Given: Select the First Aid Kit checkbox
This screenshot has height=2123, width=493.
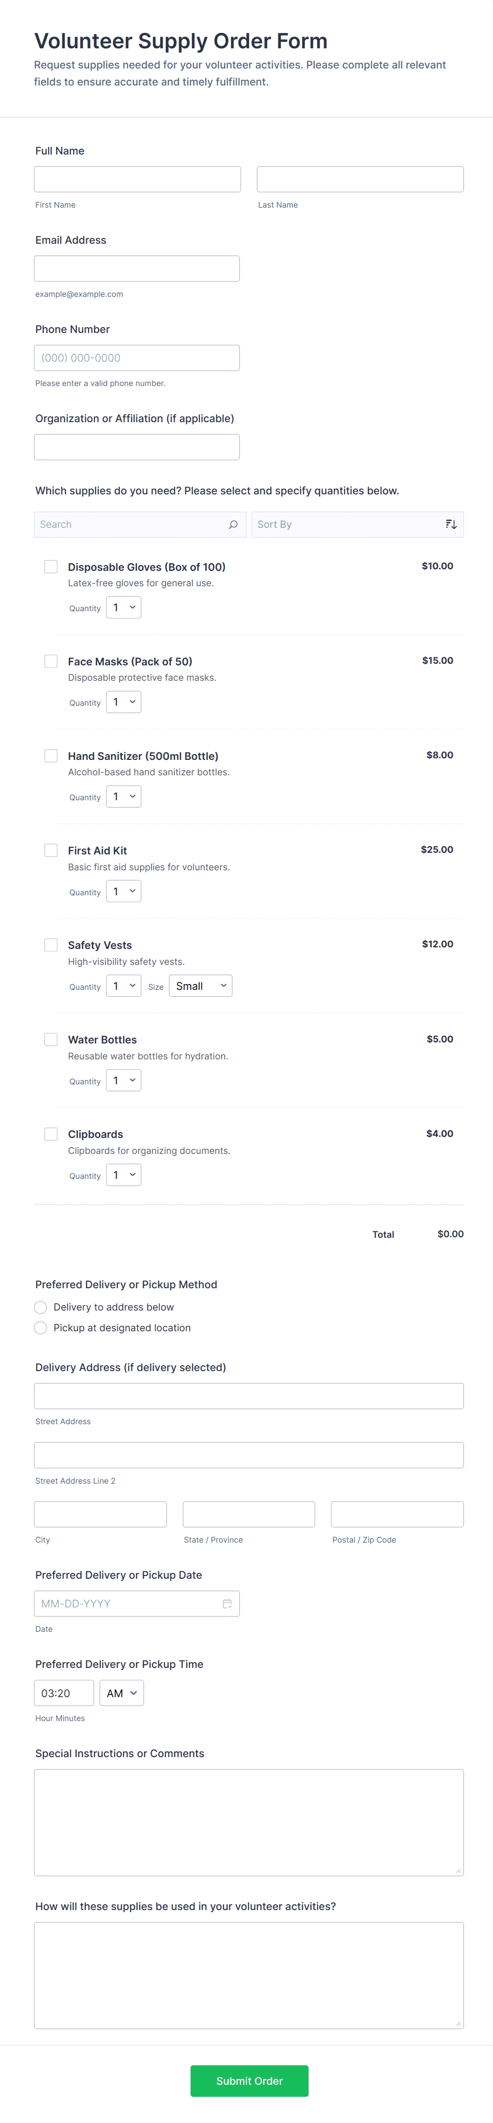Looking at the screenshot, I should 51,851.
